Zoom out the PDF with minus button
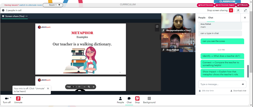This screenshot has width=253, height=107. coord(85,87)
